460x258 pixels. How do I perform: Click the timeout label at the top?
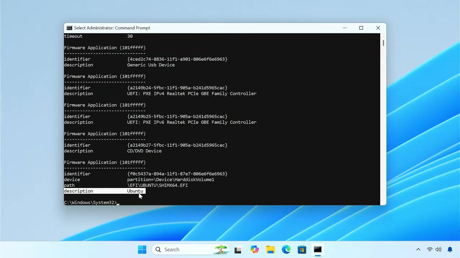73,36
